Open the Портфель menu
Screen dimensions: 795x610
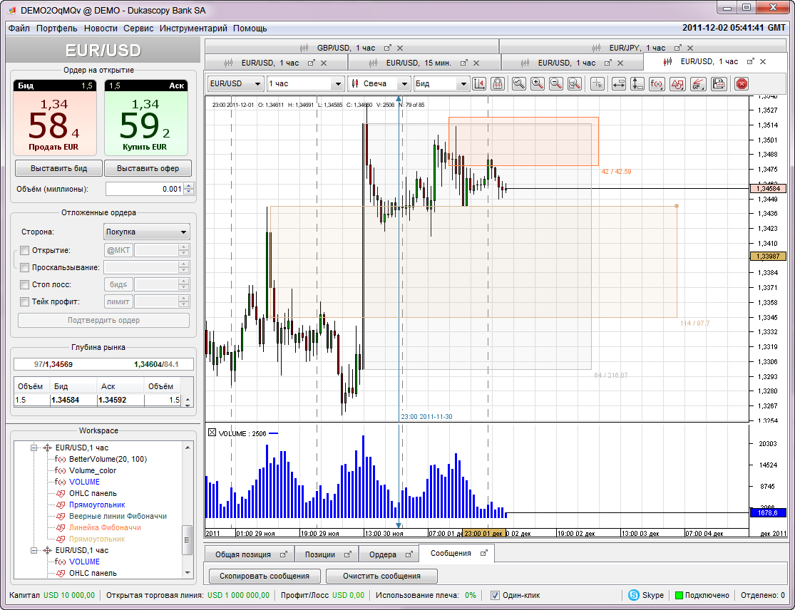pos(56,29)
